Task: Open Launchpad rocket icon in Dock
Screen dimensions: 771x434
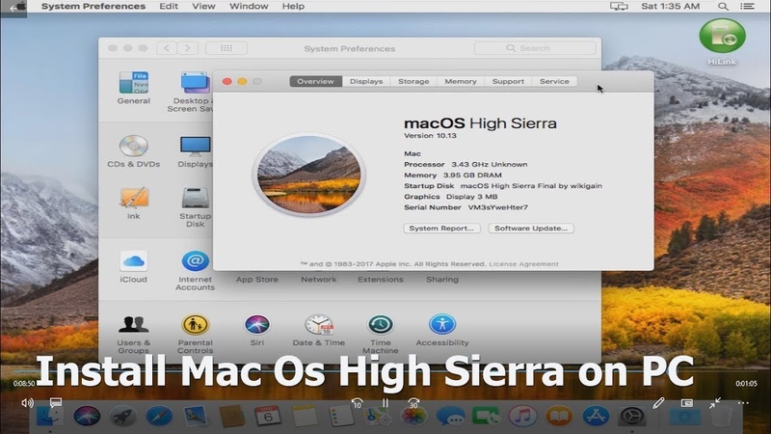Action: click(x=123, y=417)
